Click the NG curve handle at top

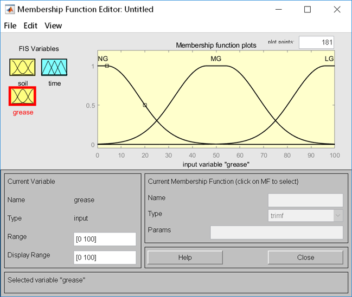107,66
